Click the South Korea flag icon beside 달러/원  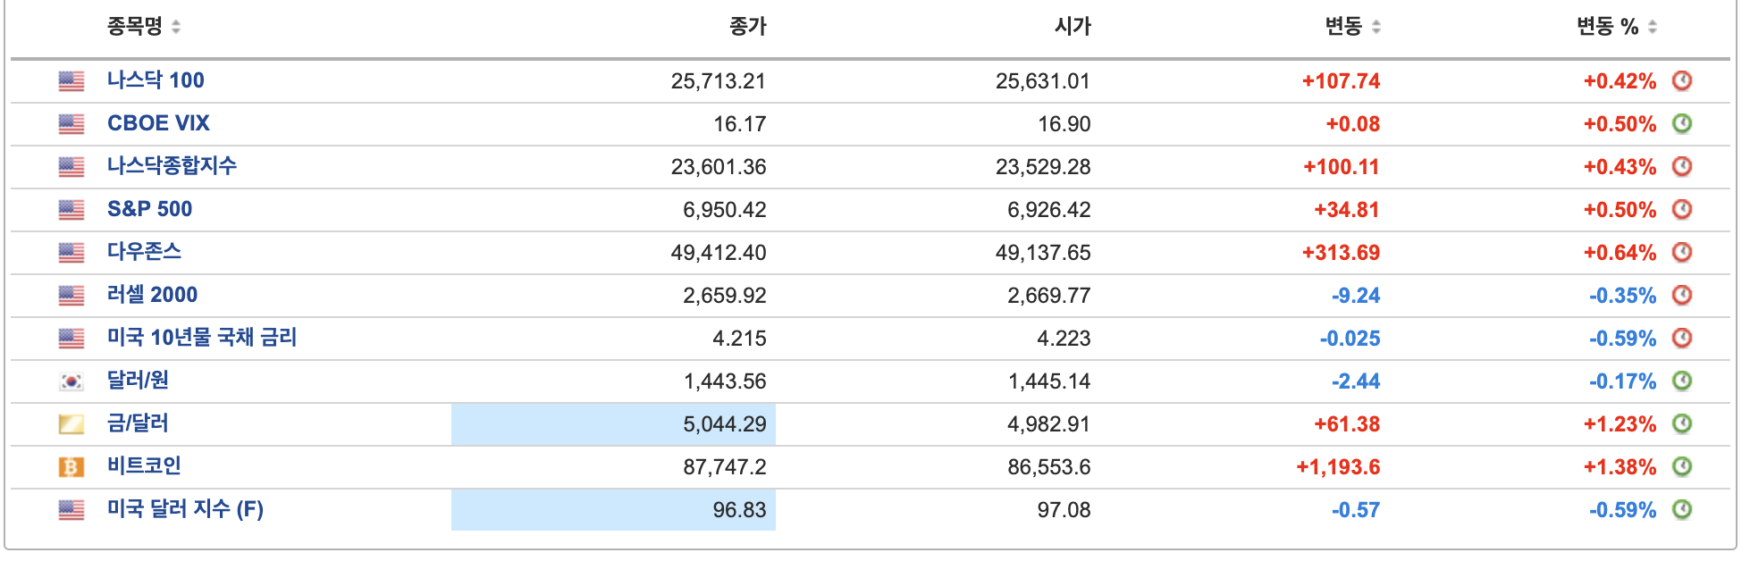tap(72, 381)
